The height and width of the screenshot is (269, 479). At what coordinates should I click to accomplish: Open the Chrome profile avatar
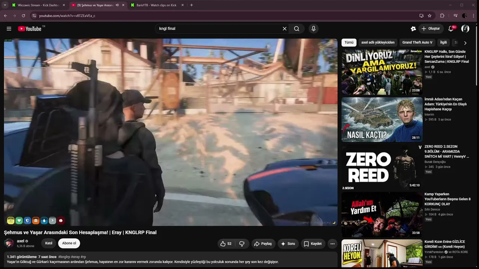464,16
